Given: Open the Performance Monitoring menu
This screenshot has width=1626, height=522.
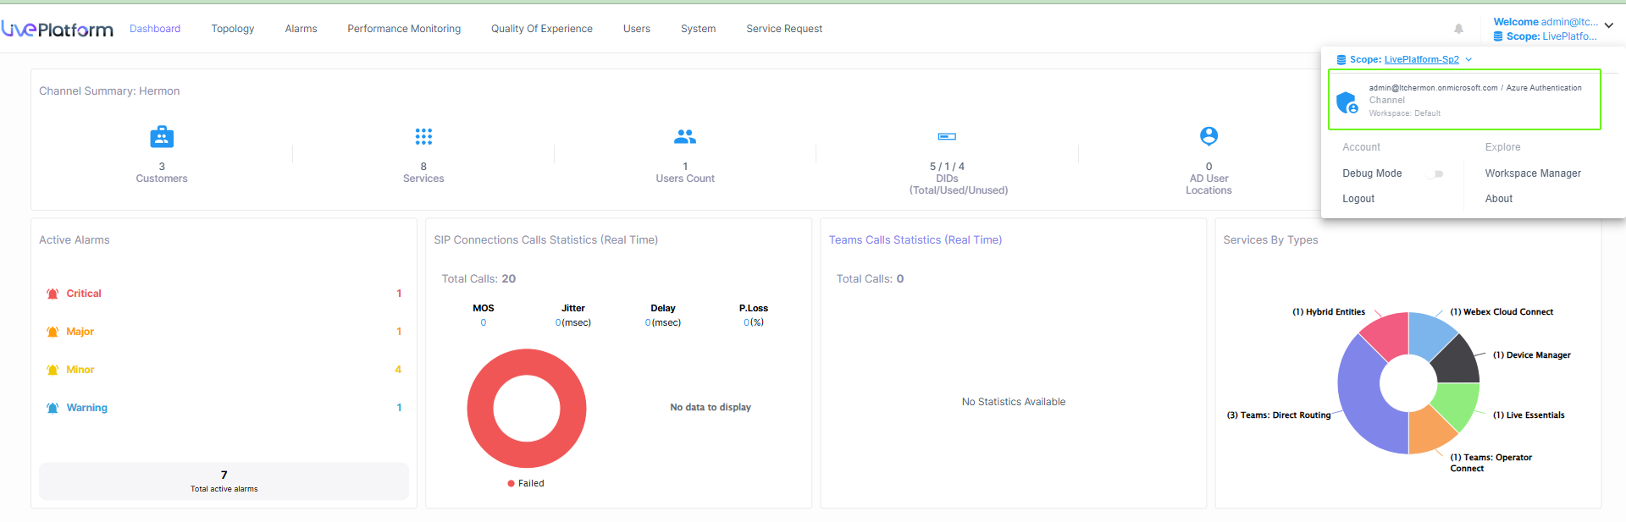Looking at the screenshot, I should point(404,29).
